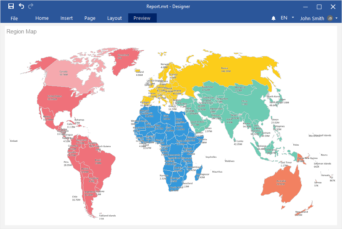Image resolution: width=342 pixels, height=229 pixels.
Task: Click the JS user avatar icon
Action: click(x=330, y=18)
